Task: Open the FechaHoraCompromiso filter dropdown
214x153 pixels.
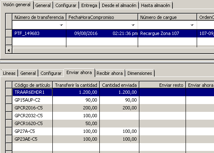Action: 133,25
